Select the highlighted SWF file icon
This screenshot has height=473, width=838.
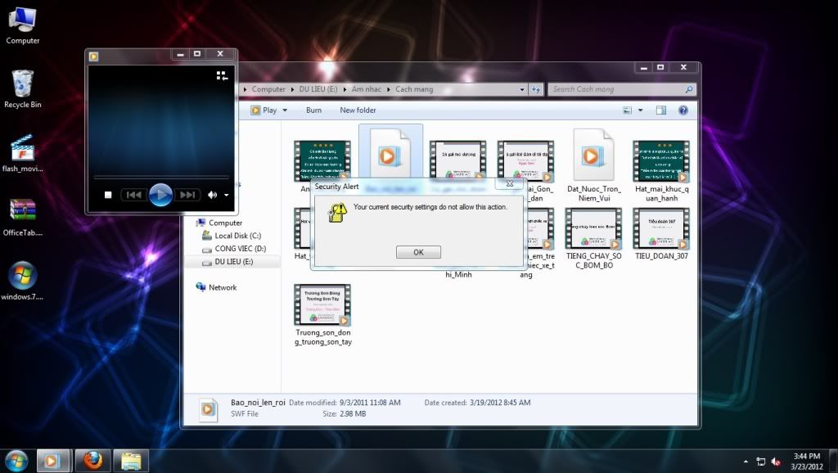pos(390,155)
